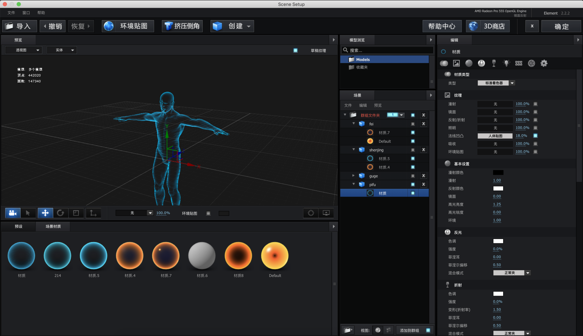This screenshot has width=583, height=336.
Task: Switch to the 场景材质 tab
Action: click(x=53, y=226)
